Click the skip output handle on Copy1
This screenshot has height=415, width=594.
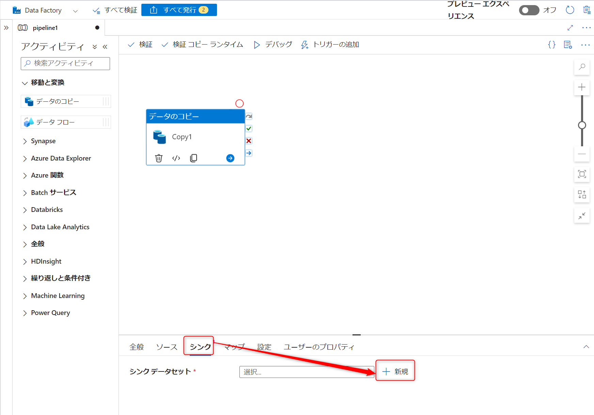pyautogui.click(x=249, y=116)
